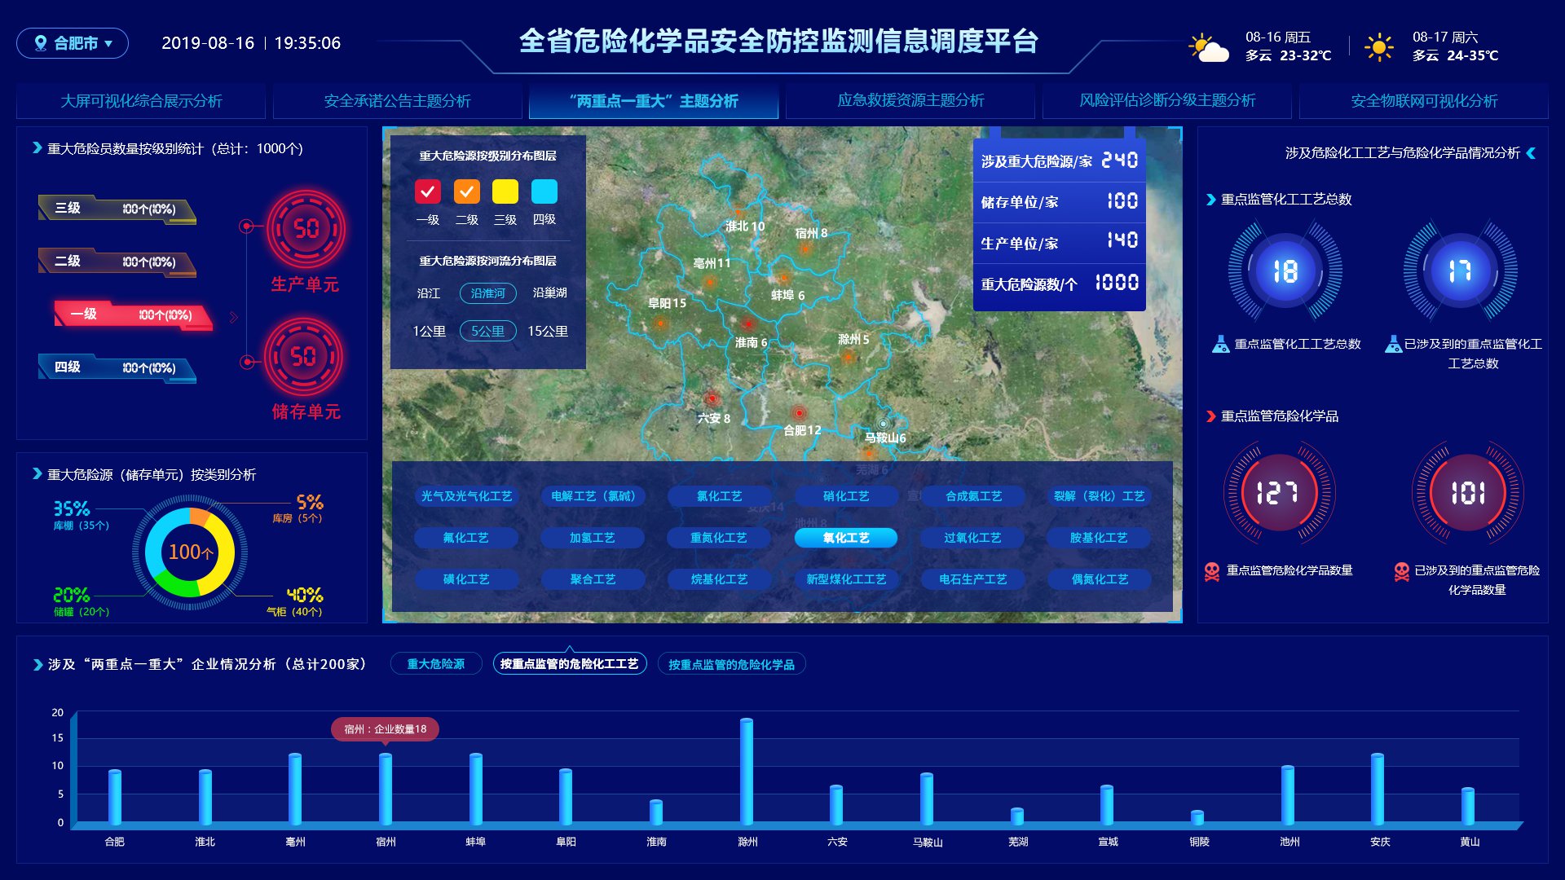Screen dimensions: 1565x880
Task: Click the red gauge showing 127
Action: pyautogui.click(x=1278, y=492)
